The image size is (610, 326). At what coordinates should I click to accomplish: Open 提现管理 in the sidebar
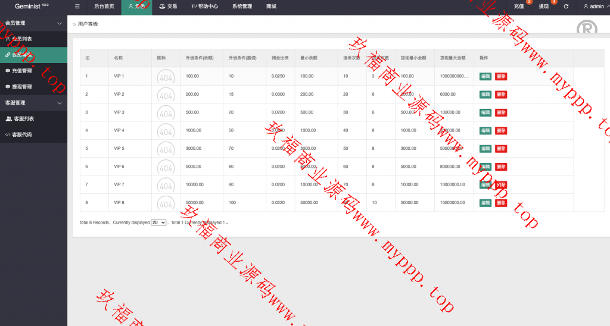point(22,87)
